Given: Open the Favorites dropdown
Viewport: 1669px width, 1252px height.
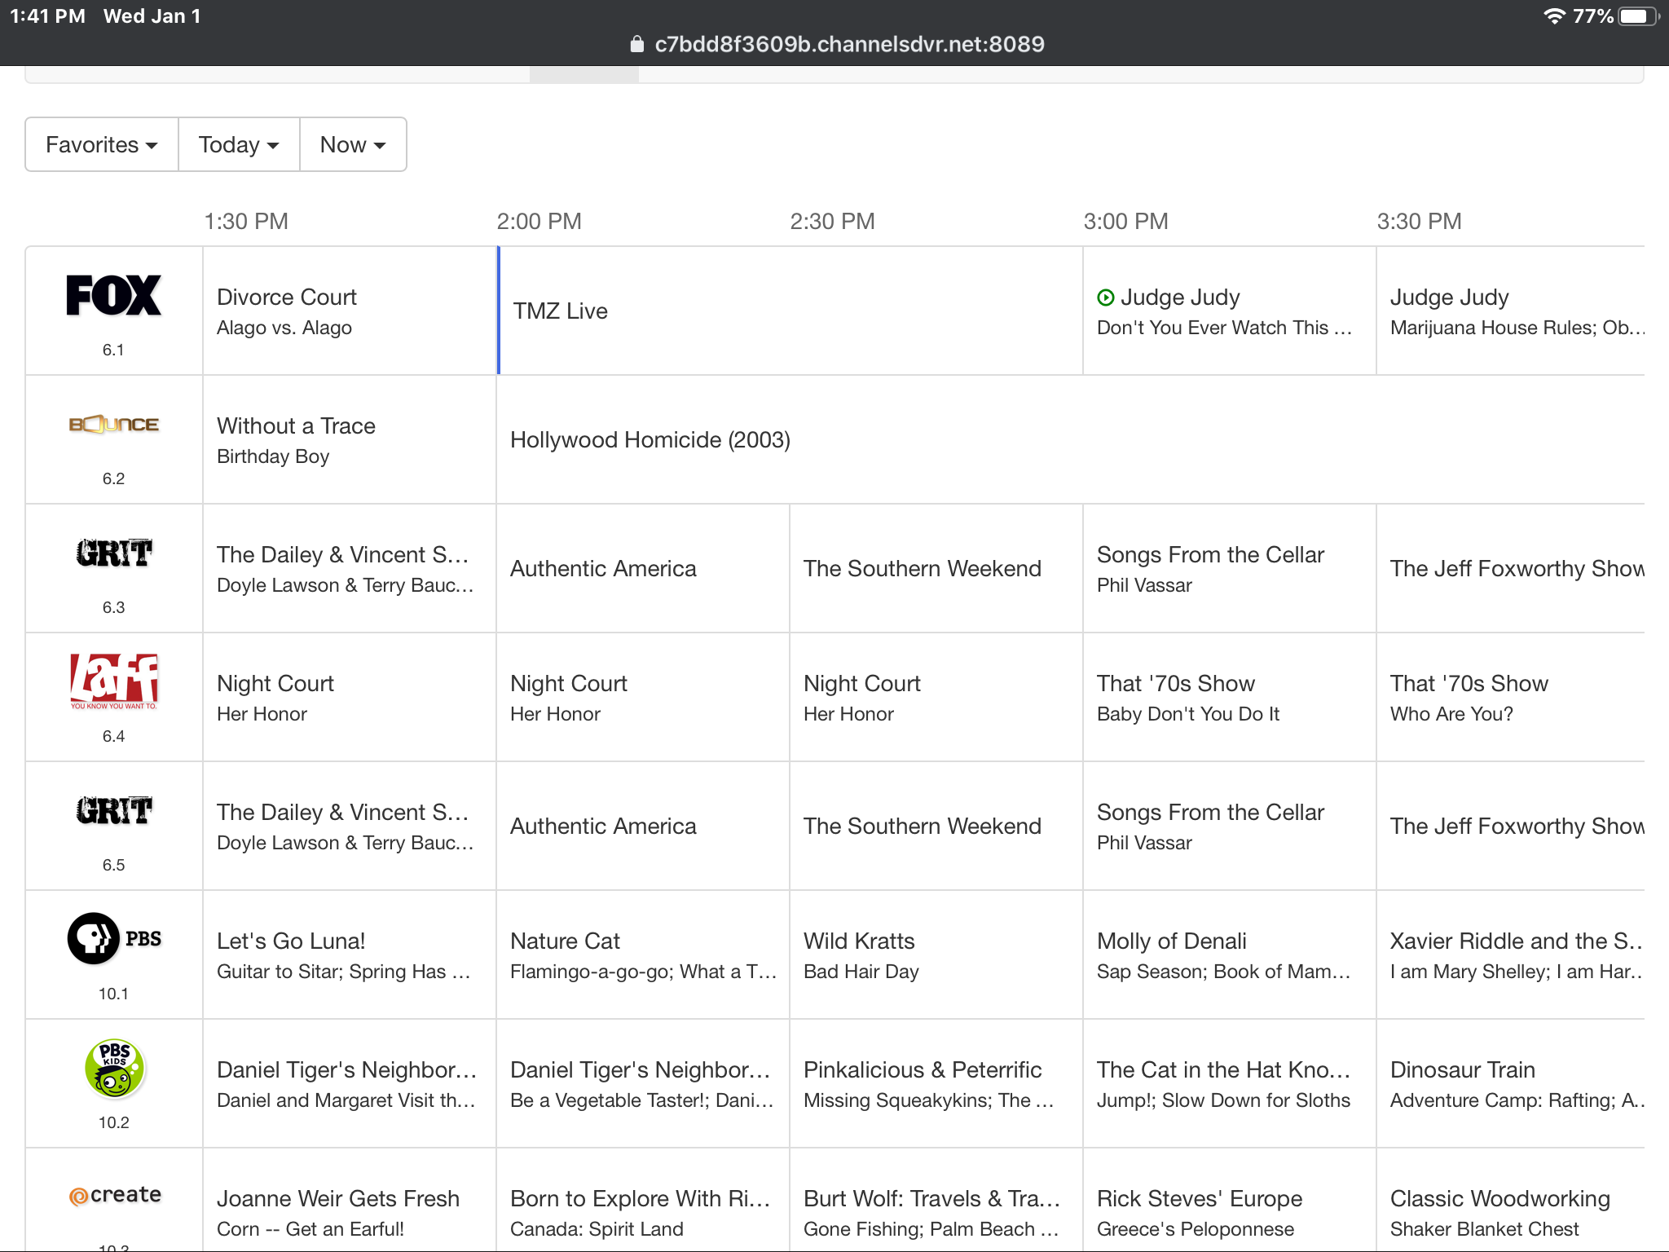Looking at the screenshot, I should (101, 144).
